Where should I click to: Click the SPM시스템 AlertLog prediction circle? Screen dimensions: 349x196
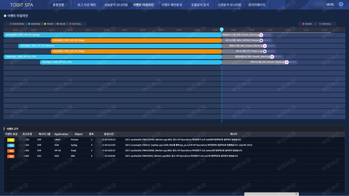tap(287, 62)
